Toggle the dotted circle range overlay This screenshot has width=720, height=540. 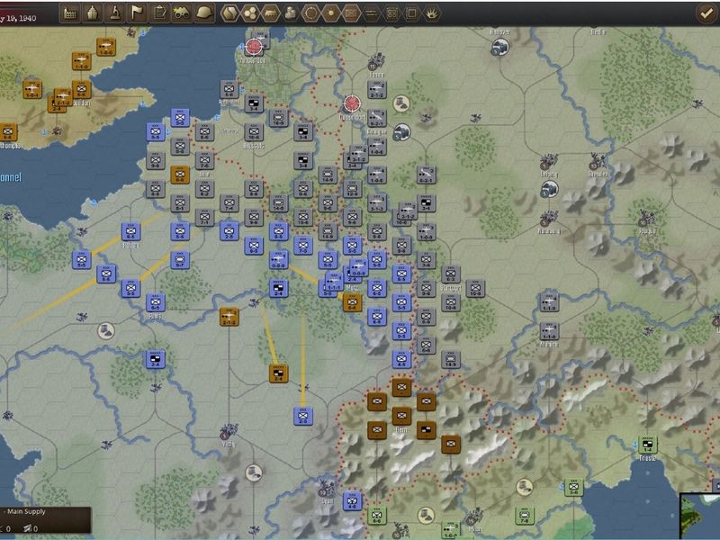[x=310, y=13]
